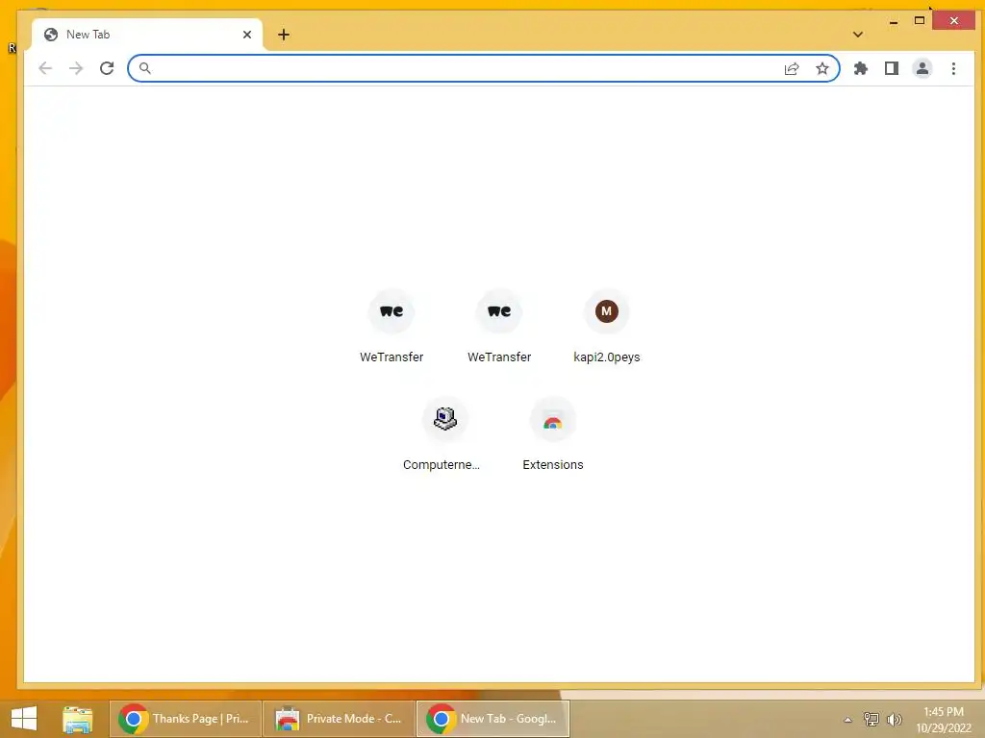Open the Extensions shortcut tile
The image size is (985, 738).
click(x=553, y=435)
